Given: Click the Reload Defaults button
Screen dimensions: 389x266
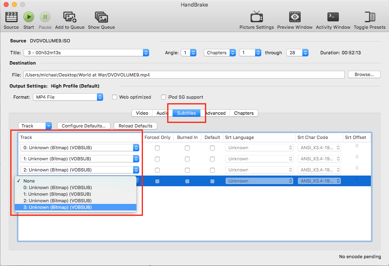Looking at the screenshot, I should point(136,126).
